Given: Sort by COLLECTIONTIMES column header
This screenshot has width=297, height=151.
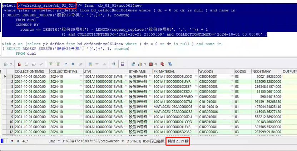Looking at the screenshot, I should (32, 71).
